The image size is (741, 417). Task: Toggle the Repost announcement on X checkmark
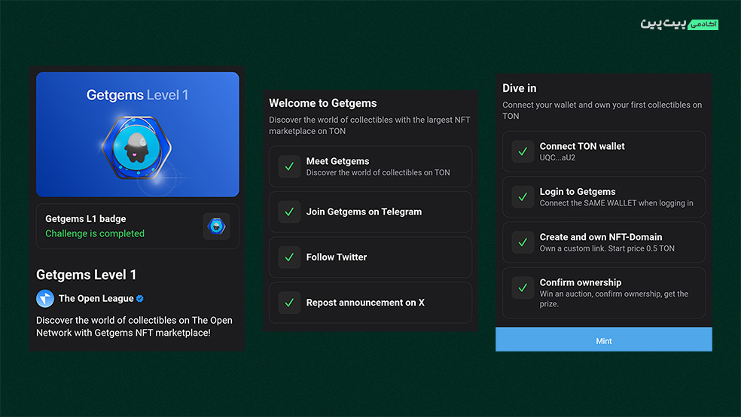point(289,303)
